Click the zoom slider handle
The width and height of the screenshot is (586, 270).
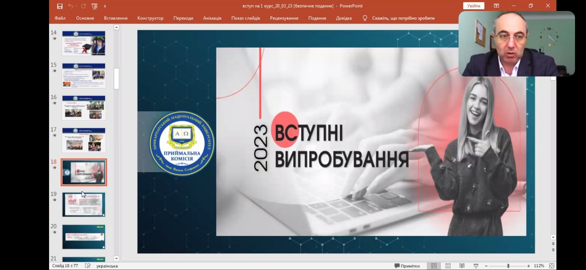pos(508,266)
